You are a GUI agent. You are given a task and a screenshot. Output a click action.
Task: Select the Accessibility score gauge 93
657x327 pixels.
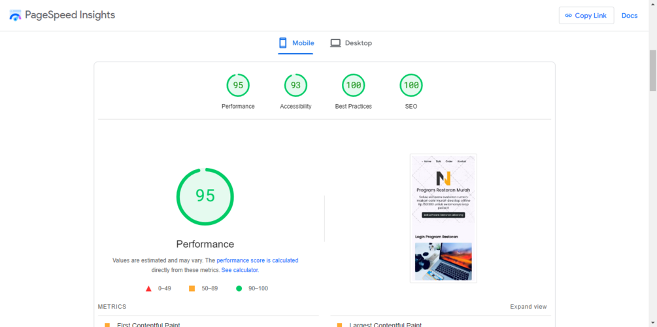[x=296, y=85]
